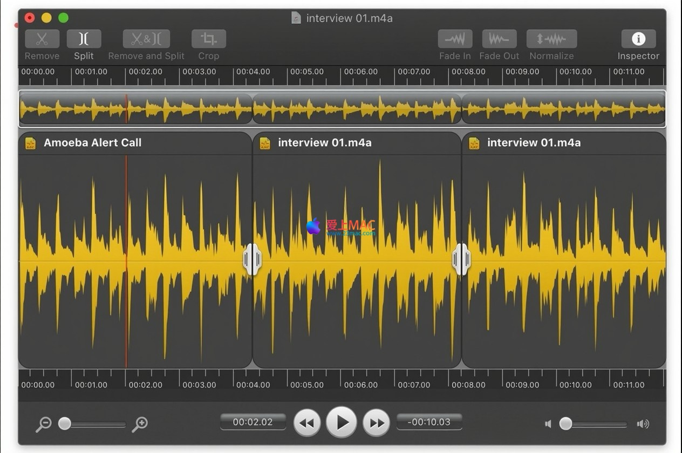
Task: Click the volume slider knob
Action: pos(565,423)
